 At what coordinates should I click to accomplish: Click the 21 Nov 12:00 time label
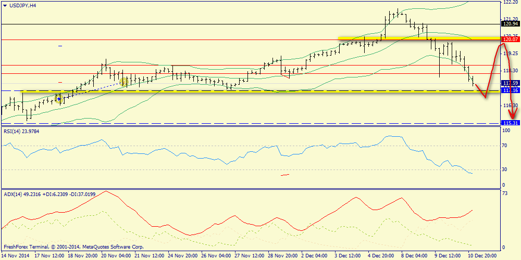(x=150, y=256)
